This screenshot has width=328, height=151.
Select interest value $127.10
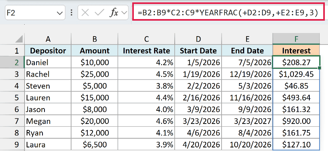[x=296, y=144]
